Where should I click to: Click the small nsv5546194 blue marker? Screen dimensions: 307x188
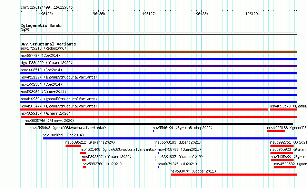[153, 131]
